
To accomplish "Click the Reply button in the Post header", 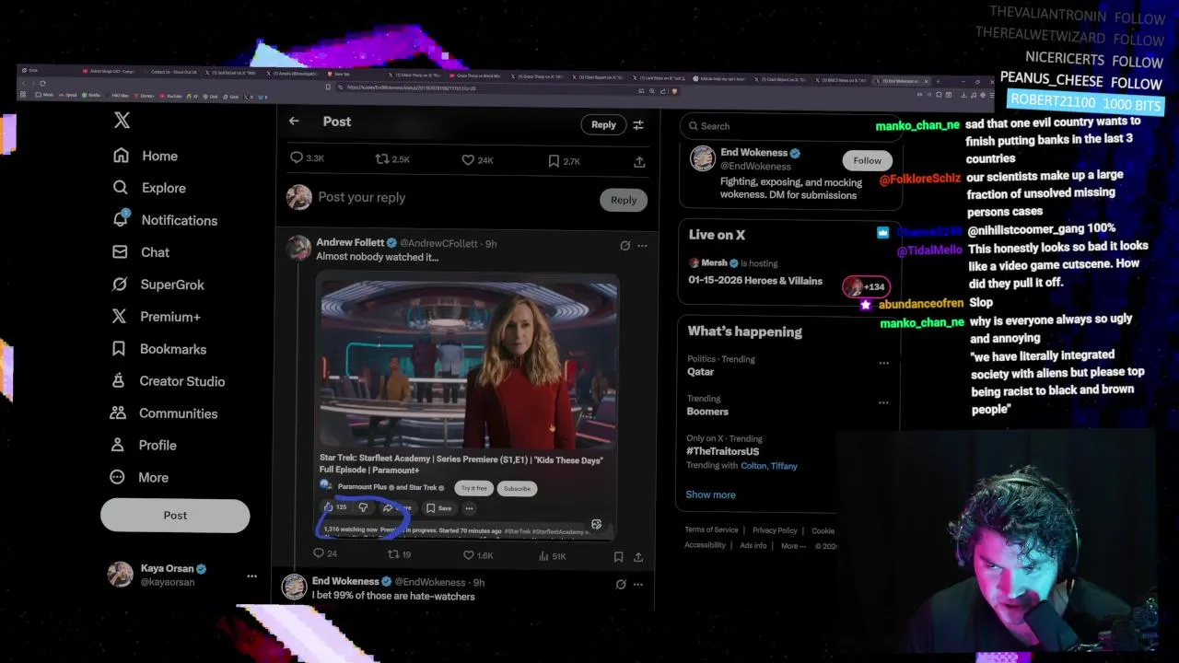I will click(x=603, y=124).
